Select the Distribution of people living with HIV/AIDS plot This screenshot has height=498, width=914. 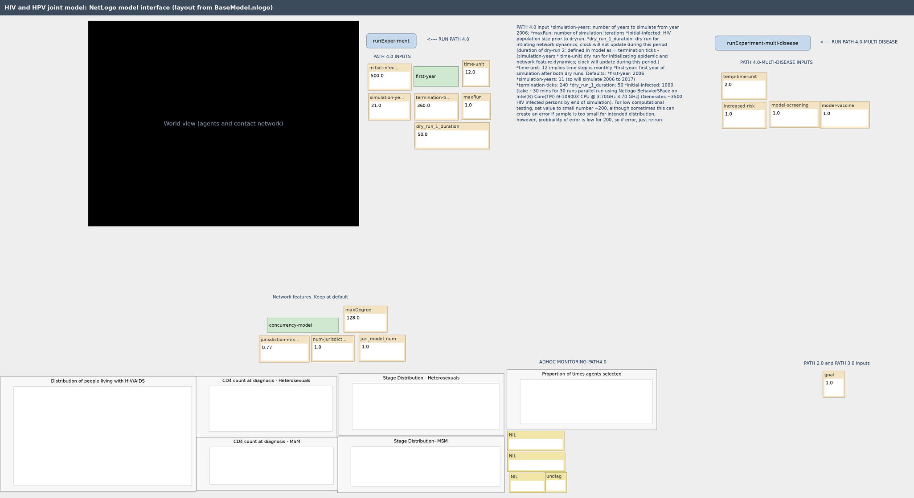[x=98, y=434]
